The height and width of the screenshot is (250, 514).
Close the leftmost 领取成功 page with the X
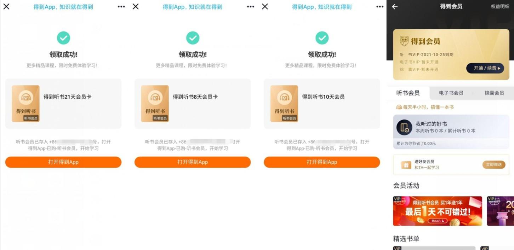pyautogui.click(x=6, y=6)
